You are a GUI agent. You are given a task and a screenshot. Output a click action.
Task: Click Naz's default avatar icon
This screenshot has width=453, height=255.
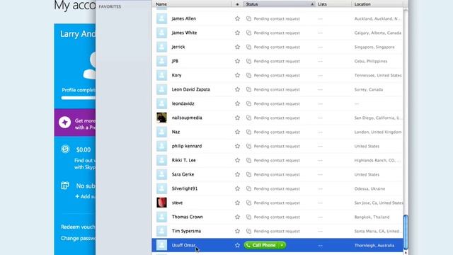161,132
